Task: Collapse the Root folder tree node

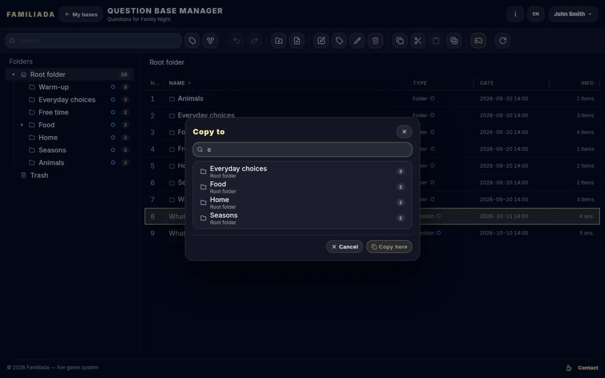Action: tap(13, 74)
